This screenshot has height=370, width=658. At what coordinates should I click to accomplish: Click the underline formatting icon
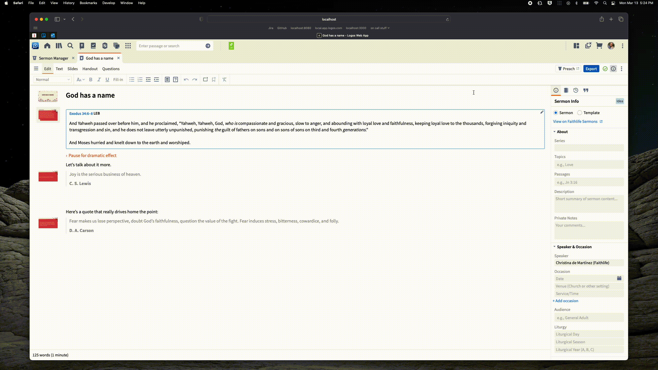coord(107,79)
